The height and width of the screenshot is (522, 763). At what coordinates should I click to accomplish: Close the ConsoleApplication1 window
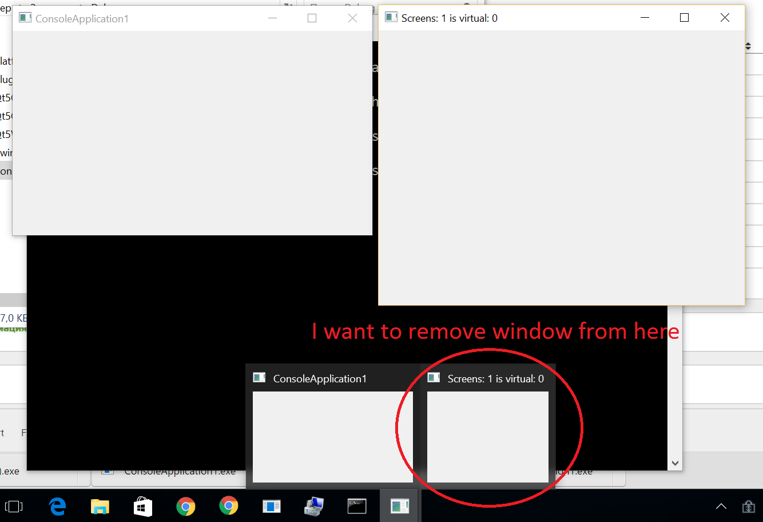tap(352, 18)
